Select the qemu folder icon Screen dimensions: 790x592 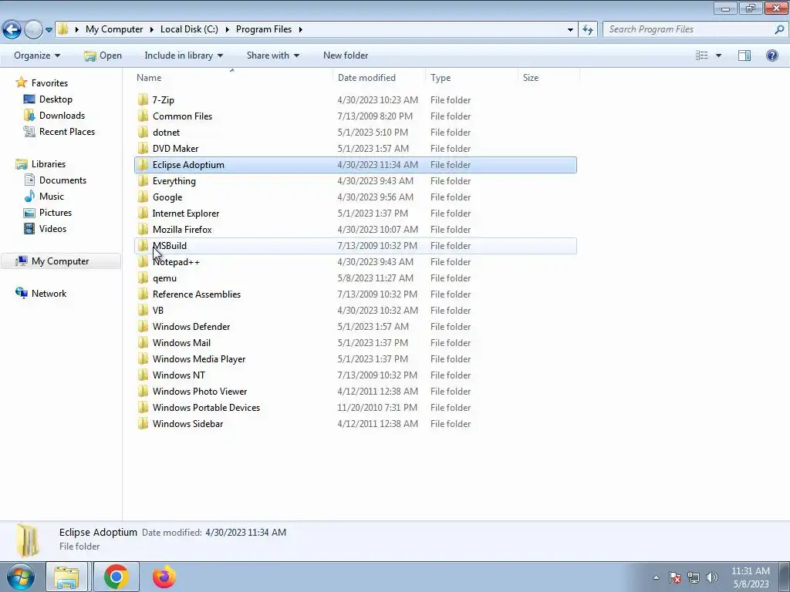[143, 277]
